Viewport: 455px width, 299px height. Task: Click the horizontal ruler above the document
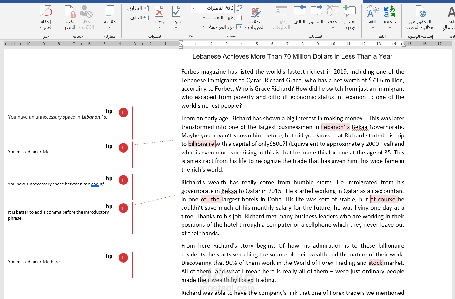227,44
